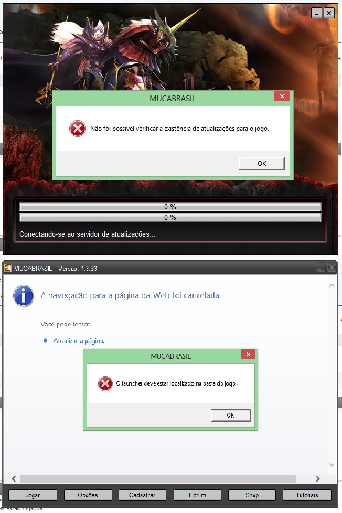Minimize the game splash window
Screen dimensions: 342x513
pos(316,13)
